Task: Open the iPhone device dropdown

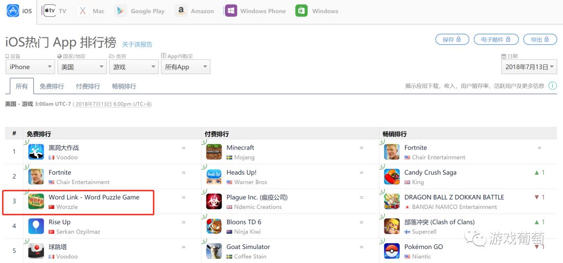Action: point(30,67)
